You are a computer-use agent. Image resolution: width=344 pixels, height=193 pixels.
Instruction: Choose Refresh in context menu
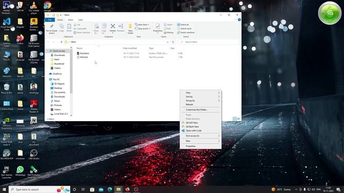pyautogui.click(x=200, y=105)
